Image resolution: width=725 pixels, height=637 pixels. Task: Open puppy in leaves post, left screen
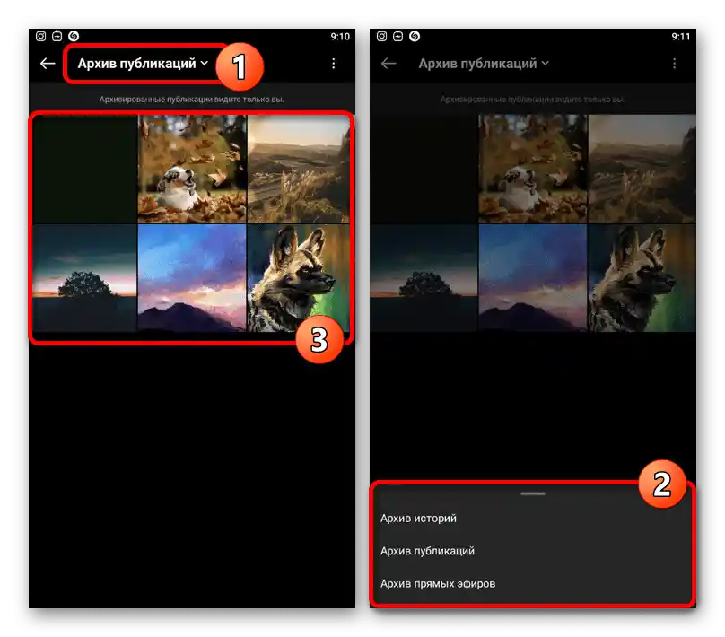coord(192,169)
